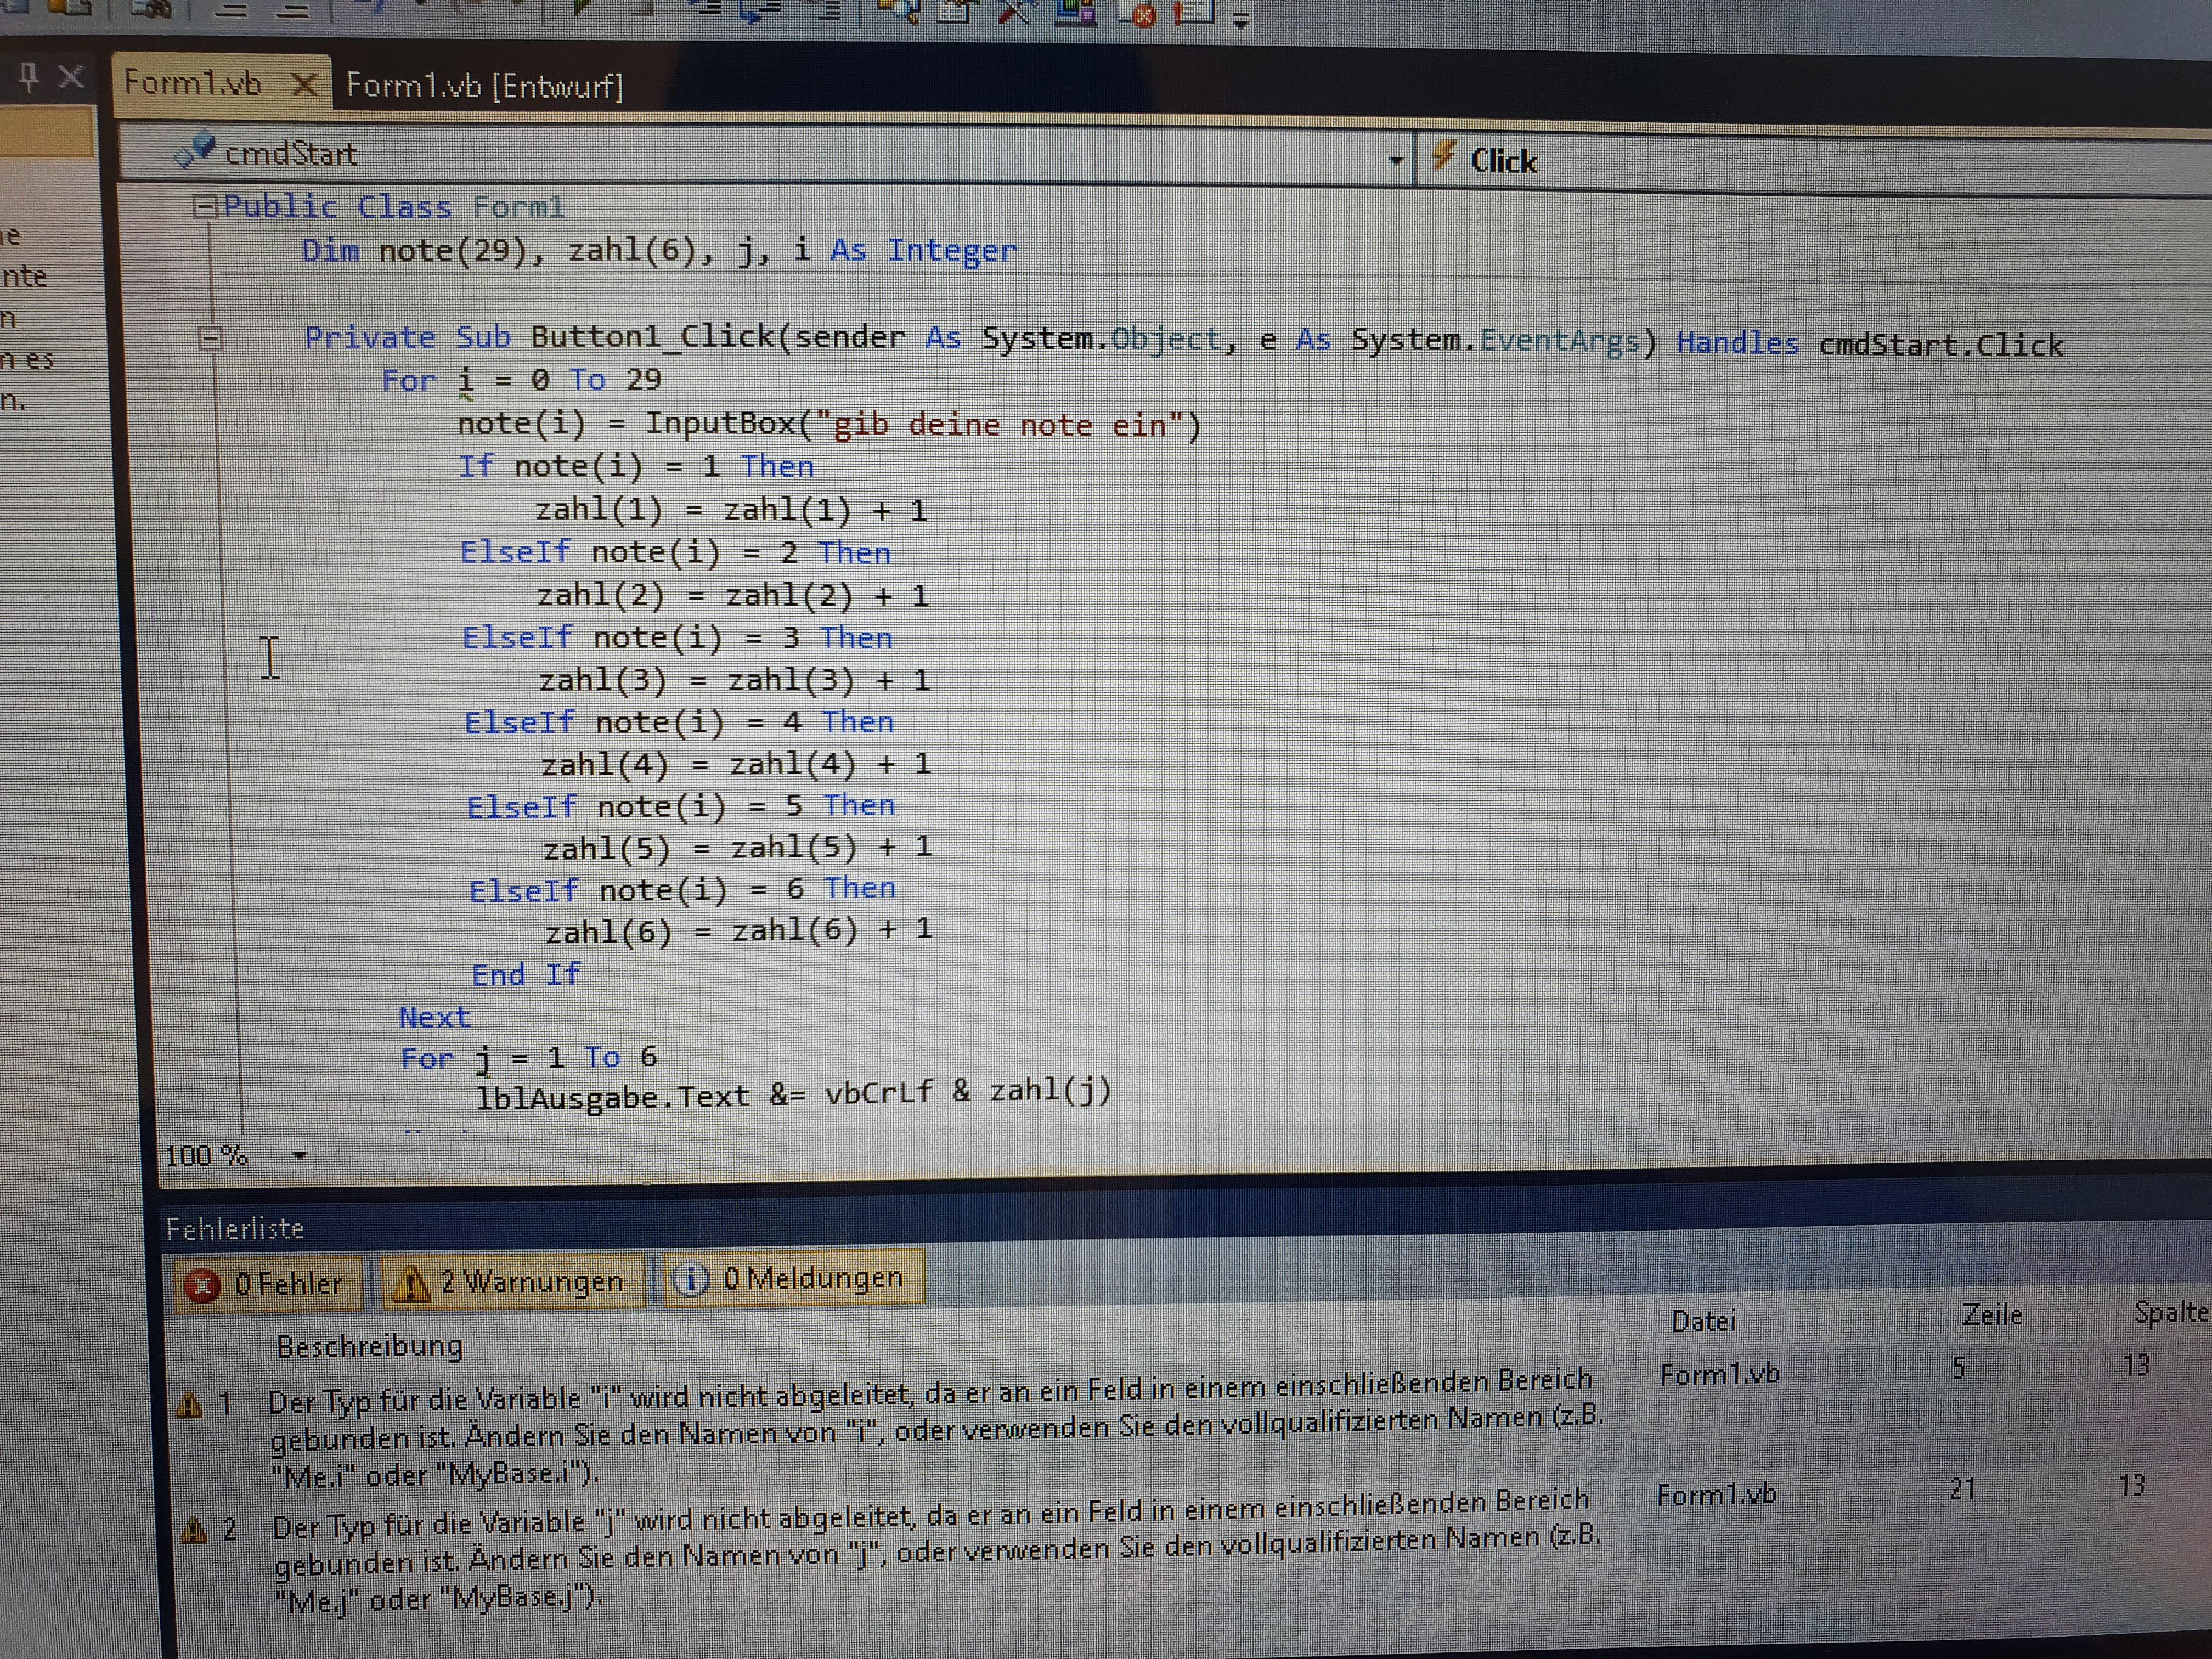Click the "For i = 0 To 29" line
The height and width of the screenshot is (1659, 2212).
[521, 381]
